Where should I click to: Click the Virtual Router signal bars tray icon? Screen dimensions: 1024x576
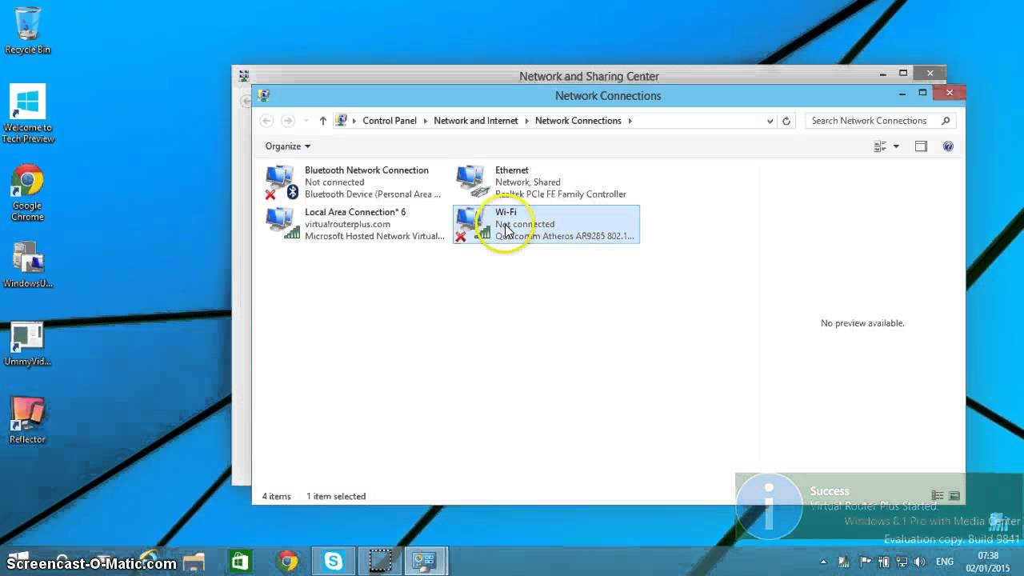point(842,562)
